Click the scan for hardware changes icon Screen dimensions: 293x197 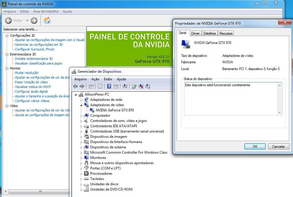125,86
